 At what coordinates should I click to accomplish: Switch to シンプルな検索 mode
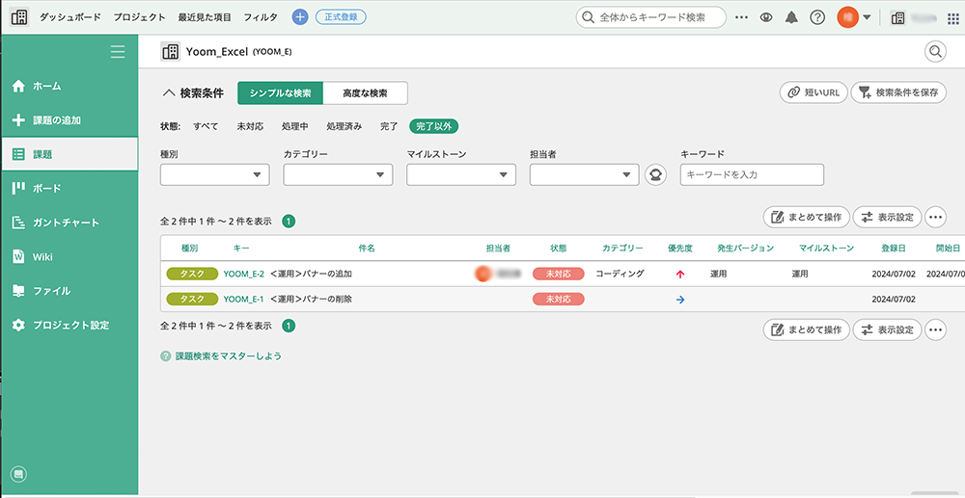[280, 93]
